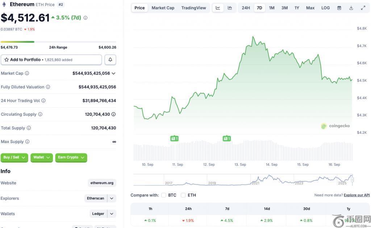The width and height of the screenshot is (371, 228).
Task: Expand the Etherscan explorers dropdown
Action: click(x=112, y=198)
